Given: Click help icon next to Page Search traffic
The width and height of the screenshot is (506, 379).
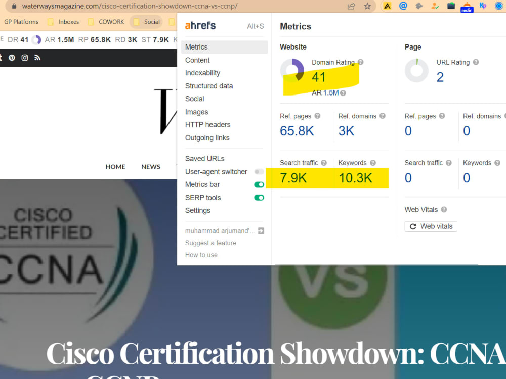Looking at the screenshot, I should (x=448, y=163).
